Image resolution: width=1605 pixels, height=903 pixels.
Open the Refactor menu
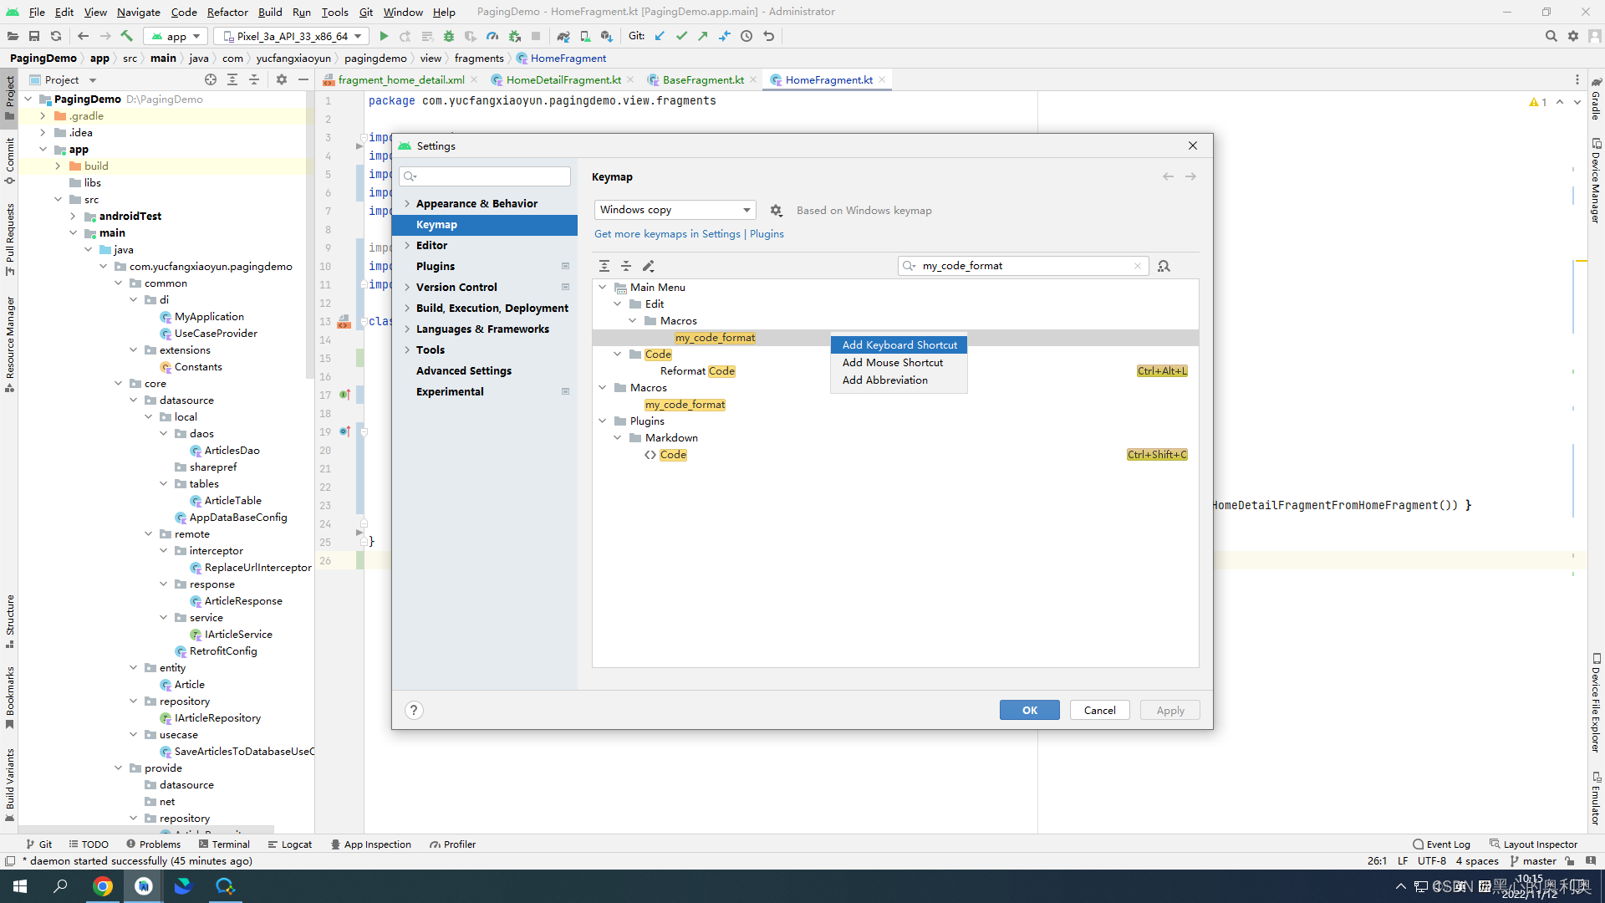(227, 12)
